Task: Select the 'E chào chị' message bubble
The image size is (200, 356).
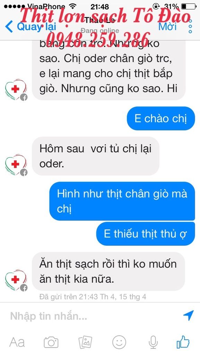Action: (160, 119)
